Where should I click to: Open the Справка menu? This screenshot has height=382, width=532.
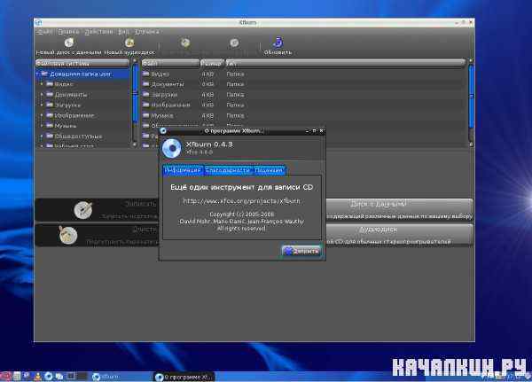click(x=147, y=32)
